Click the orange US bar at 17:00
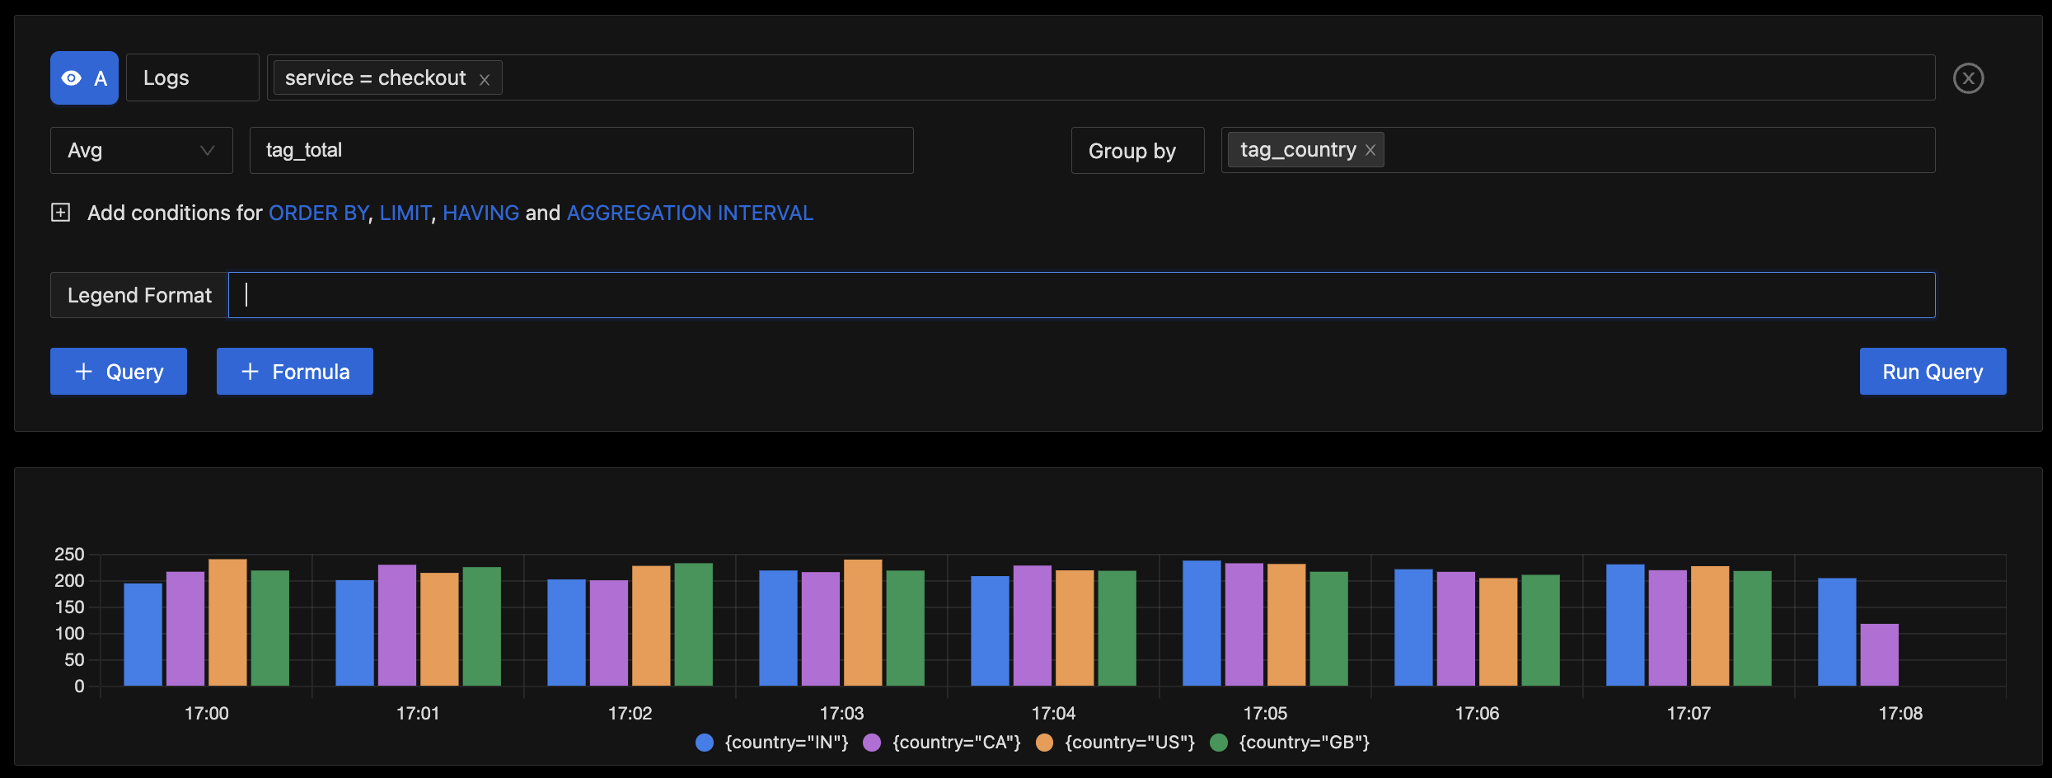Screen dimensions: 2052x778 coord(227,622)
